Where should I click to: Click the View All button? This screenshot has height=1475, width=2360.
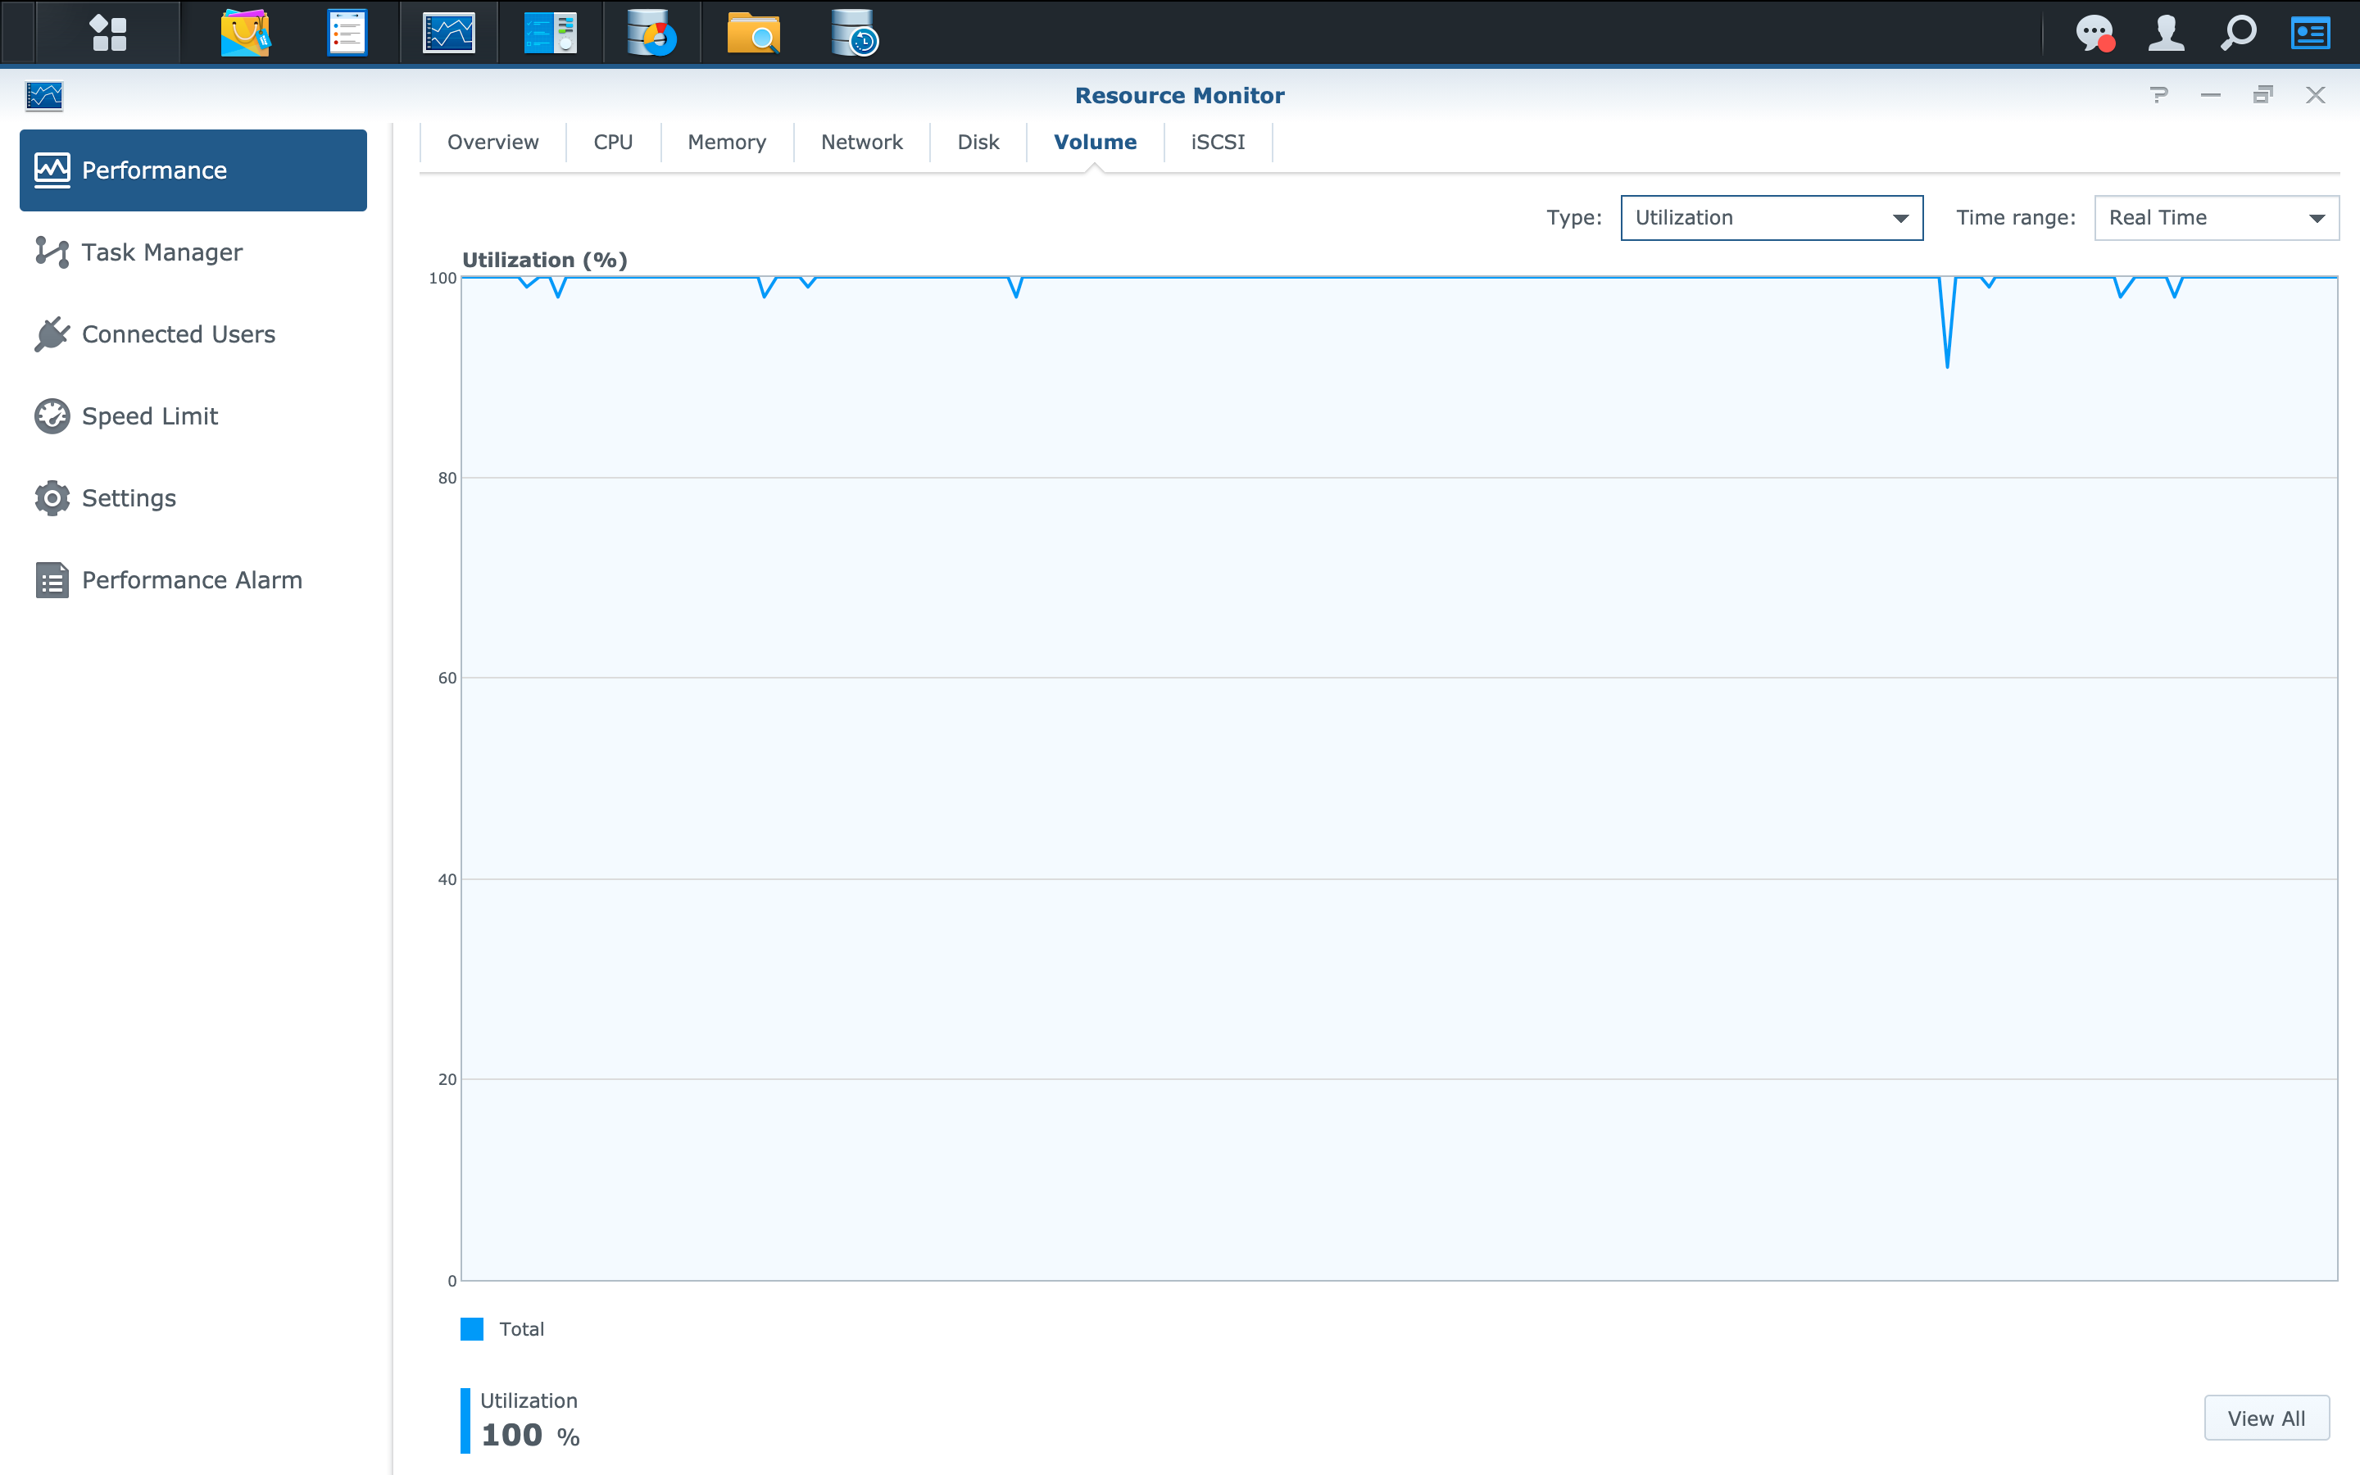[2267, 1418]
